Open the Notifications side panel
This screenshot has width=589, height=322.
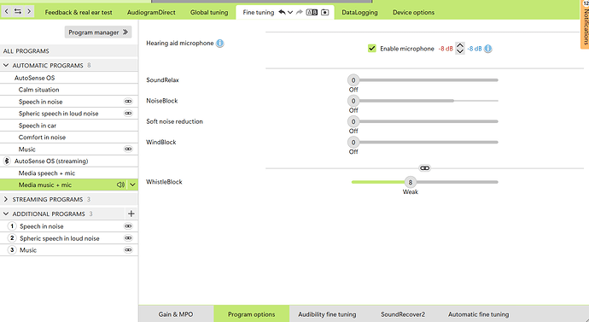click(585, 25)
